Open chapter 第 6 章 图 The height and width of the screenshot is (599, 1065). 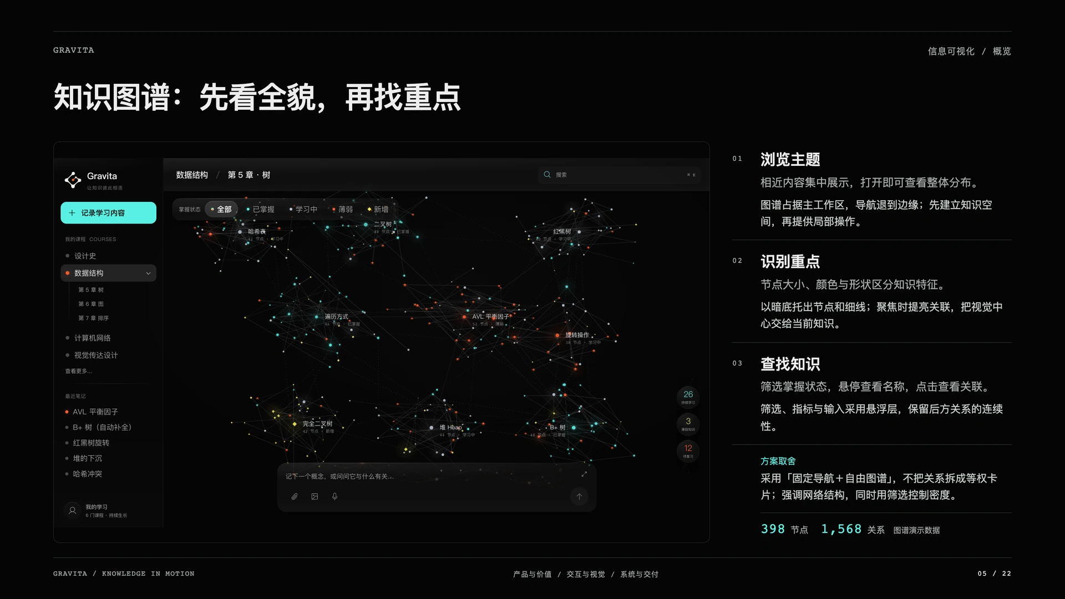(x=91, y=304)
